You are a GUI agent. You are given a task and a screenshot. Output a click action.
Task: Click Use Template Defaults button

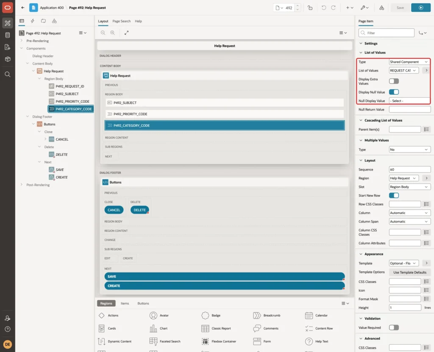410,272
